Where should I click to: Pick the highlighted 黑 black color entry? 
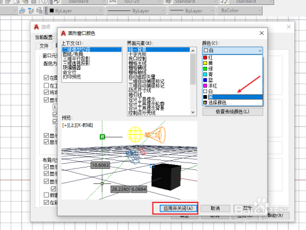[233, 97]
